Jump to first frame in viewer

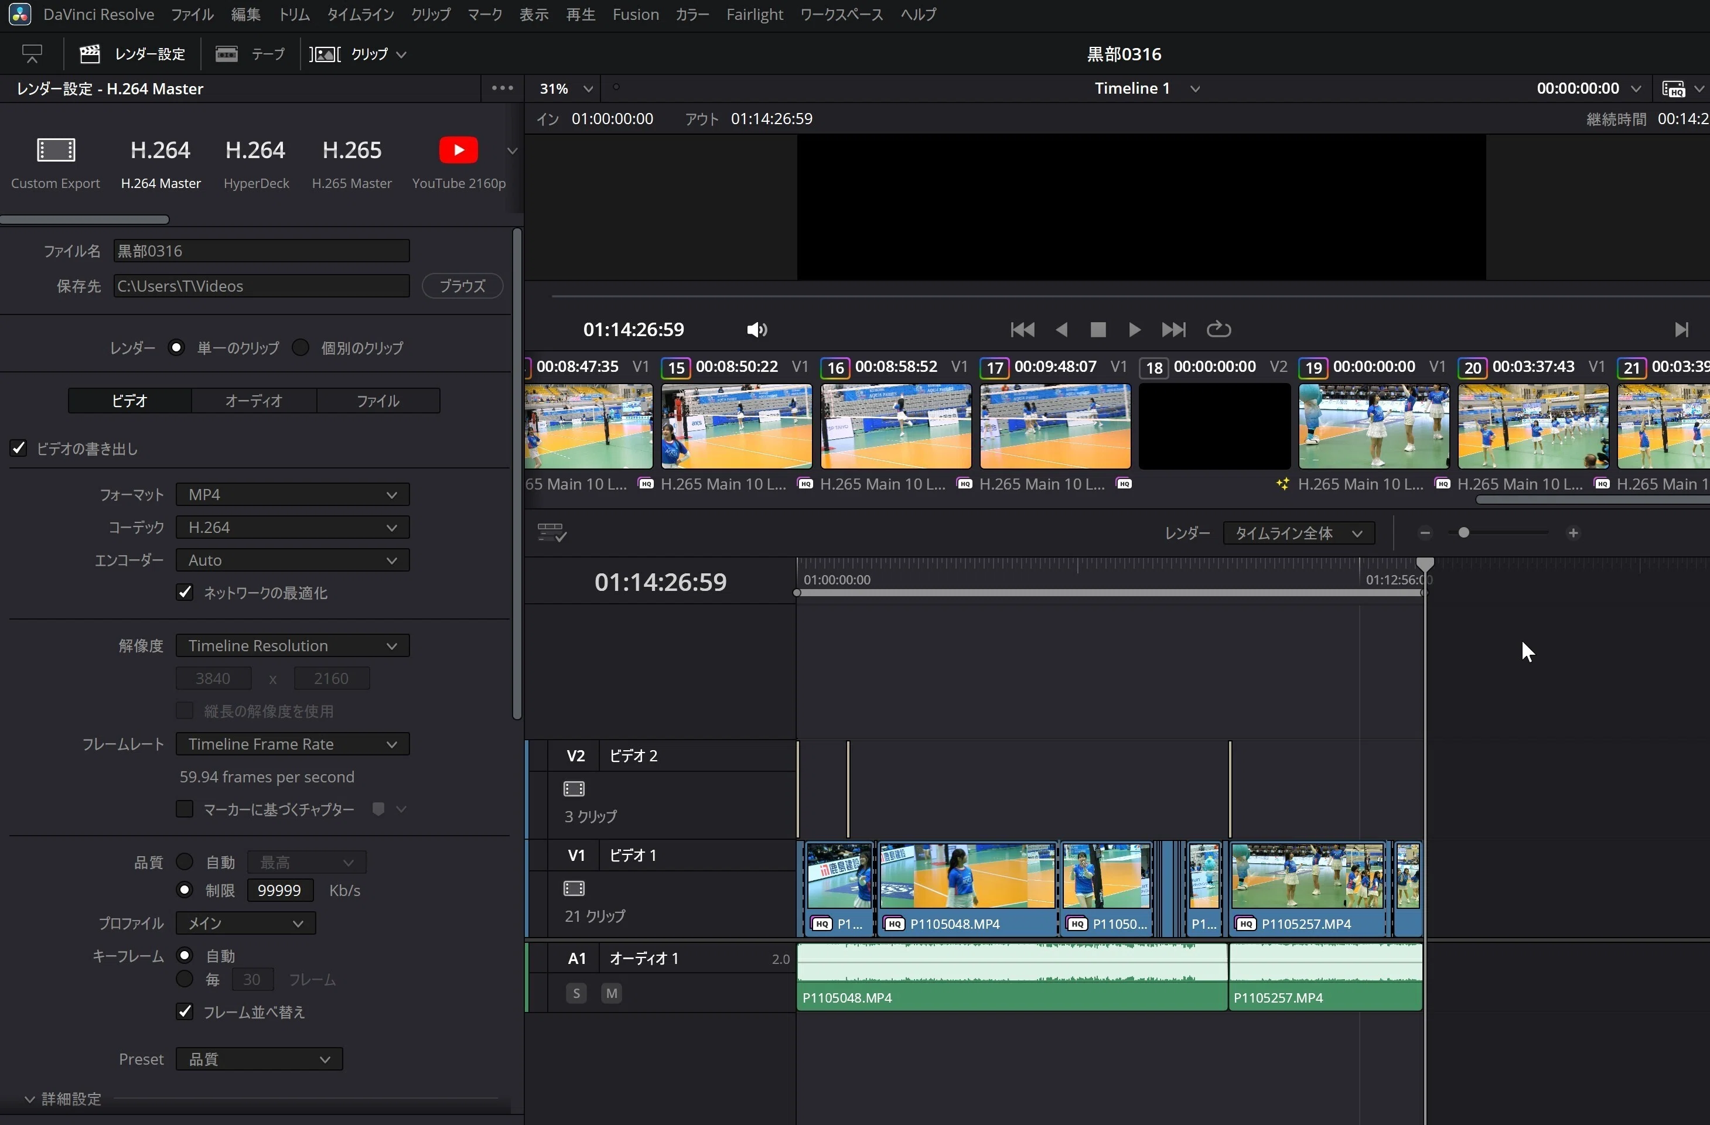[x=1022, y=330]
